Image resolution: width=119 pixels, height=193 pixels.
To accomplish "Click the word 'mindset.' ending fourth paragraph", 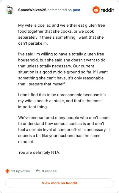I will (x=26, y=141).
